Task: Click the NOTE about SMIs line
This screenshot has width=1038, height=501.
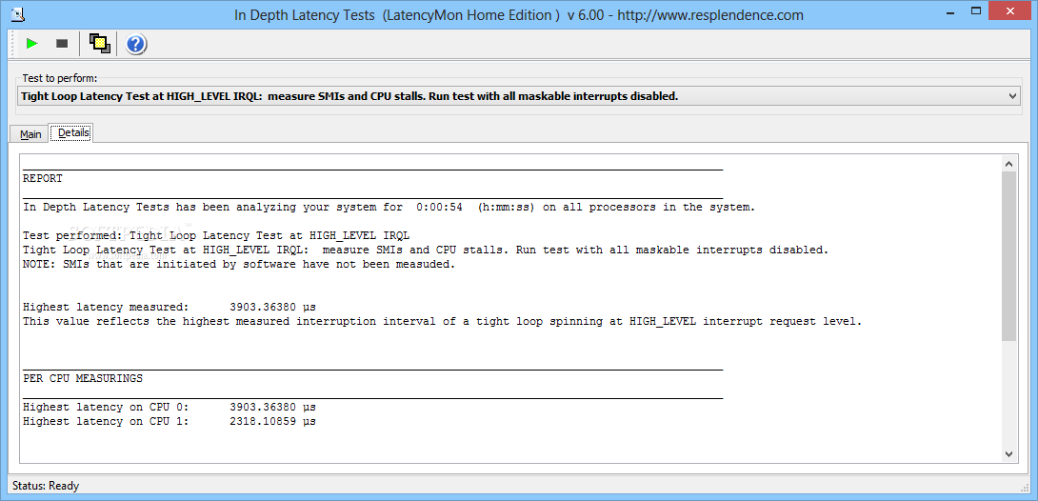Action: (x=240, y=265)
